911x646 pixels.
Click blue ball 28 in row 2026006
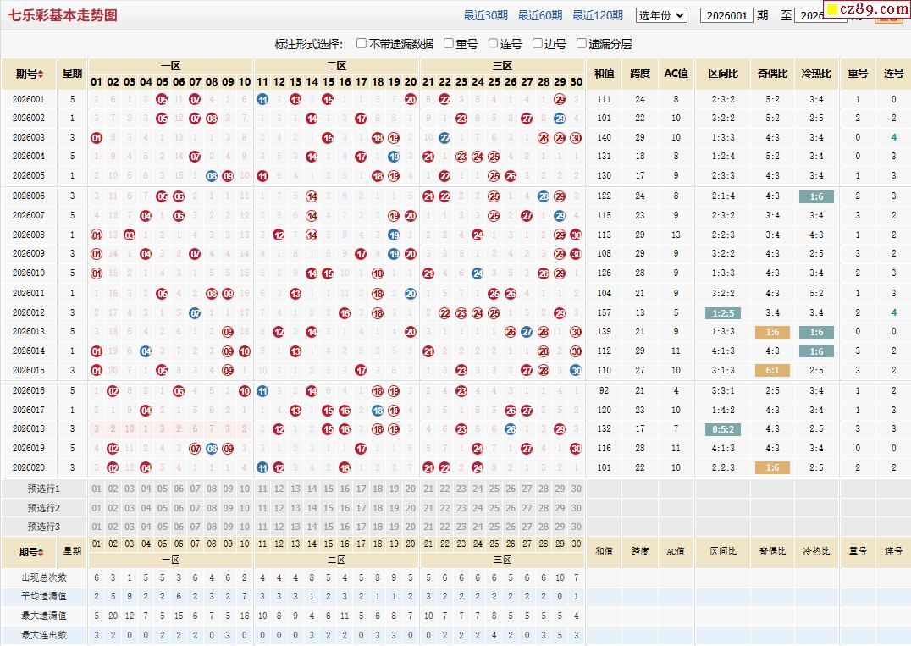(x=544, y=196)
